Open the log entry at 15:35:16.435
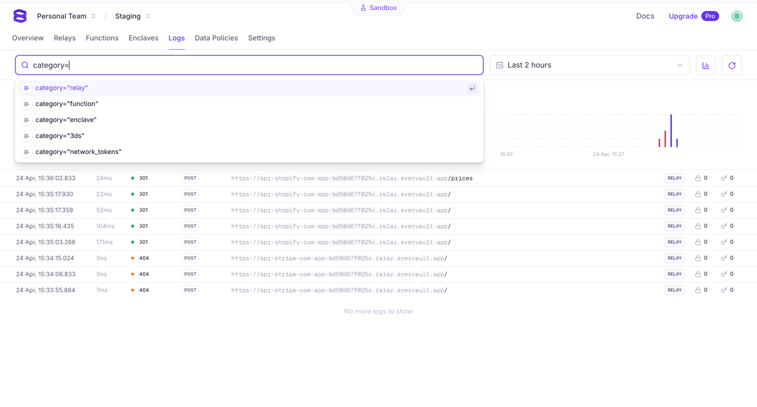This screenshot has width=757, height=407. coord(378,226)
